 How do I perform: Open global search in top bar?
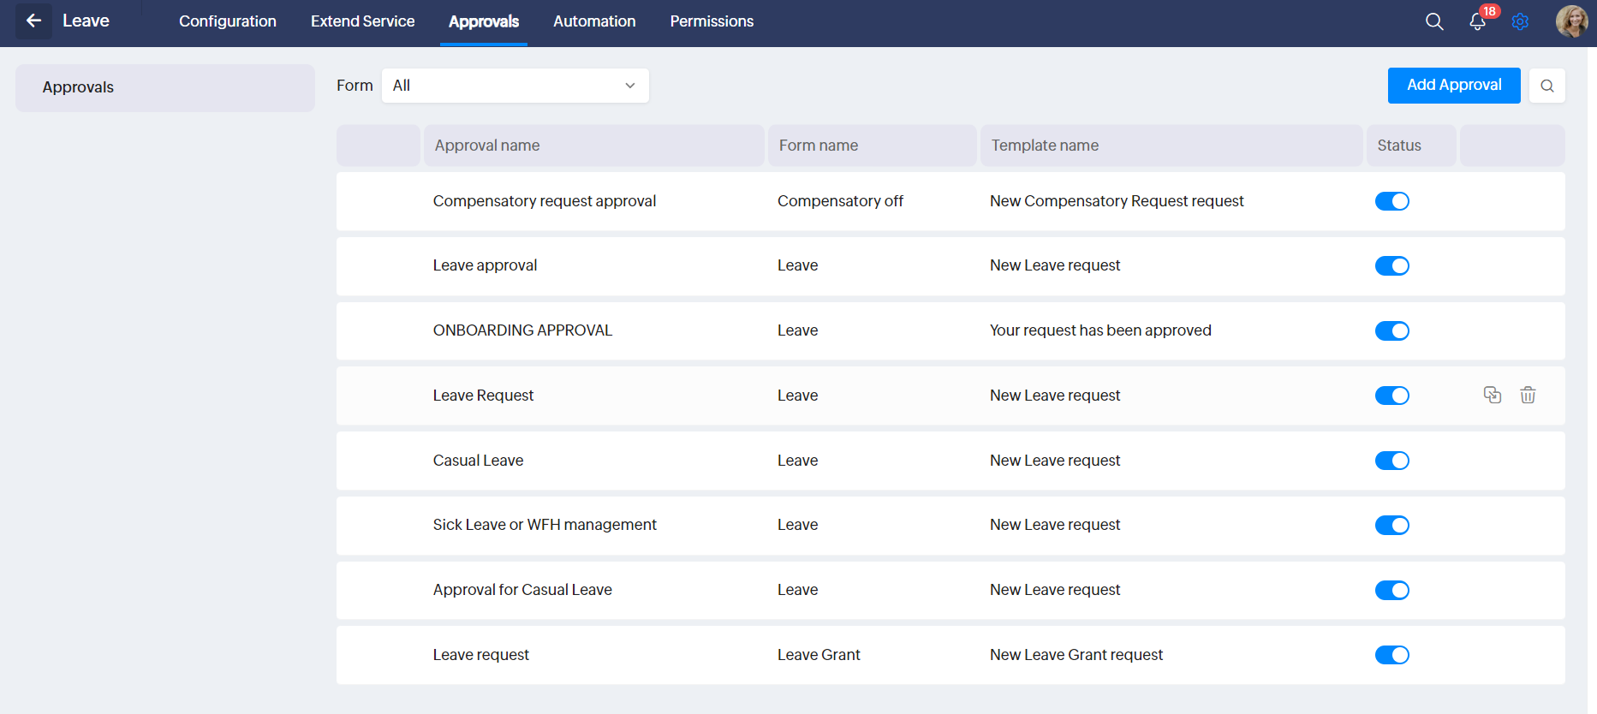point(1434,21)
